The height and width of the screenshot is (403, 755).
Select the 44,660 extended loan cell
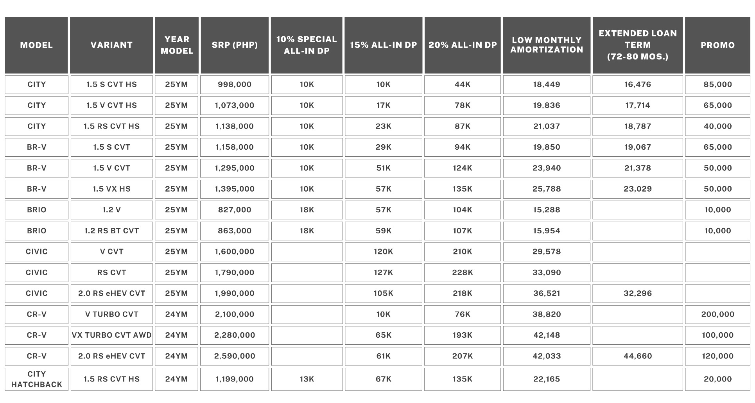(637, 356)
